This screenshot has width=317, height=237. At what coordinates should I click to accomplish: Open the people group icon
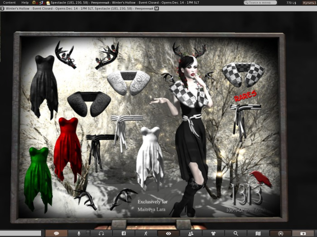click(191, 233)
